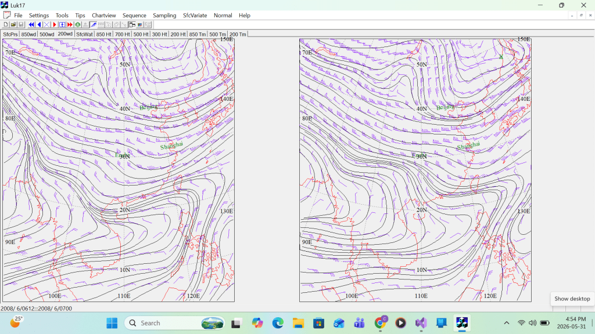Switch to the 500wd tab
This screenshot has width=595, height=334.
coord(47,34)
